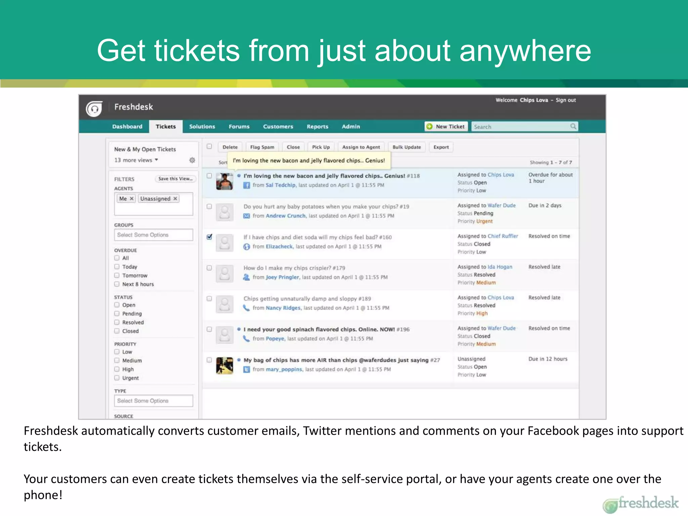Open the views settings gear icon
The image size is (688, 516).
pos(192,160)
